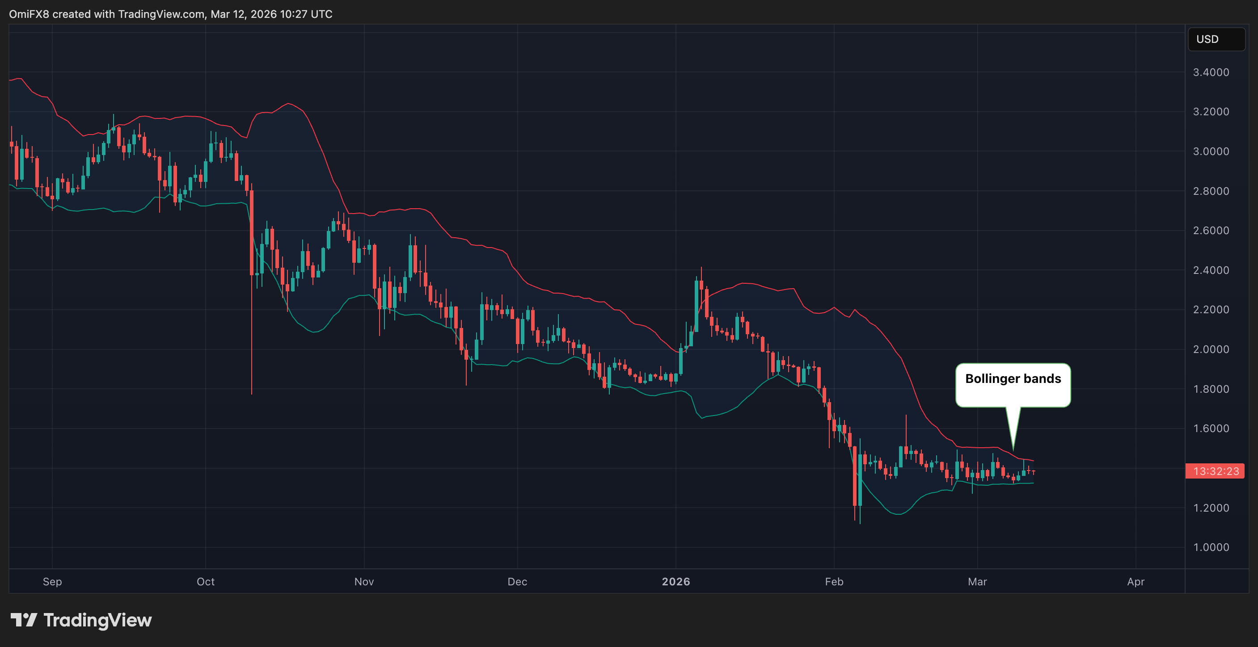Viewport: 1258px width, 647px height.
Task: Click the Feb label on time axis
Action: [834, 582]
